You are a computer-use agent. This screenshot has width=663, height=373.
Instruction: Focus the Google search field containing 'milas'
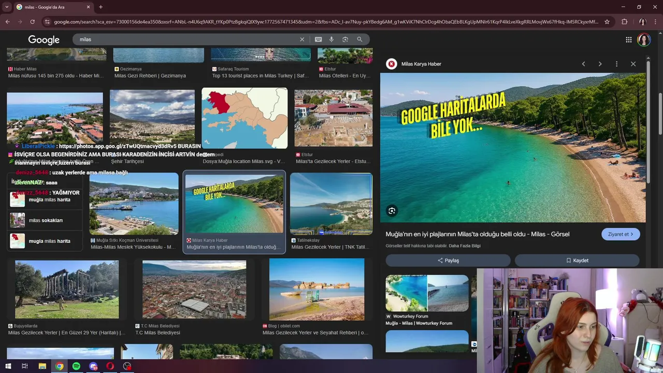186,39
